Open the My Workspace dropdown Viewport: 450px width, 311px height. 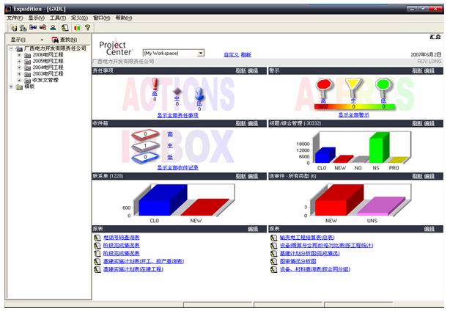point(201,53)
